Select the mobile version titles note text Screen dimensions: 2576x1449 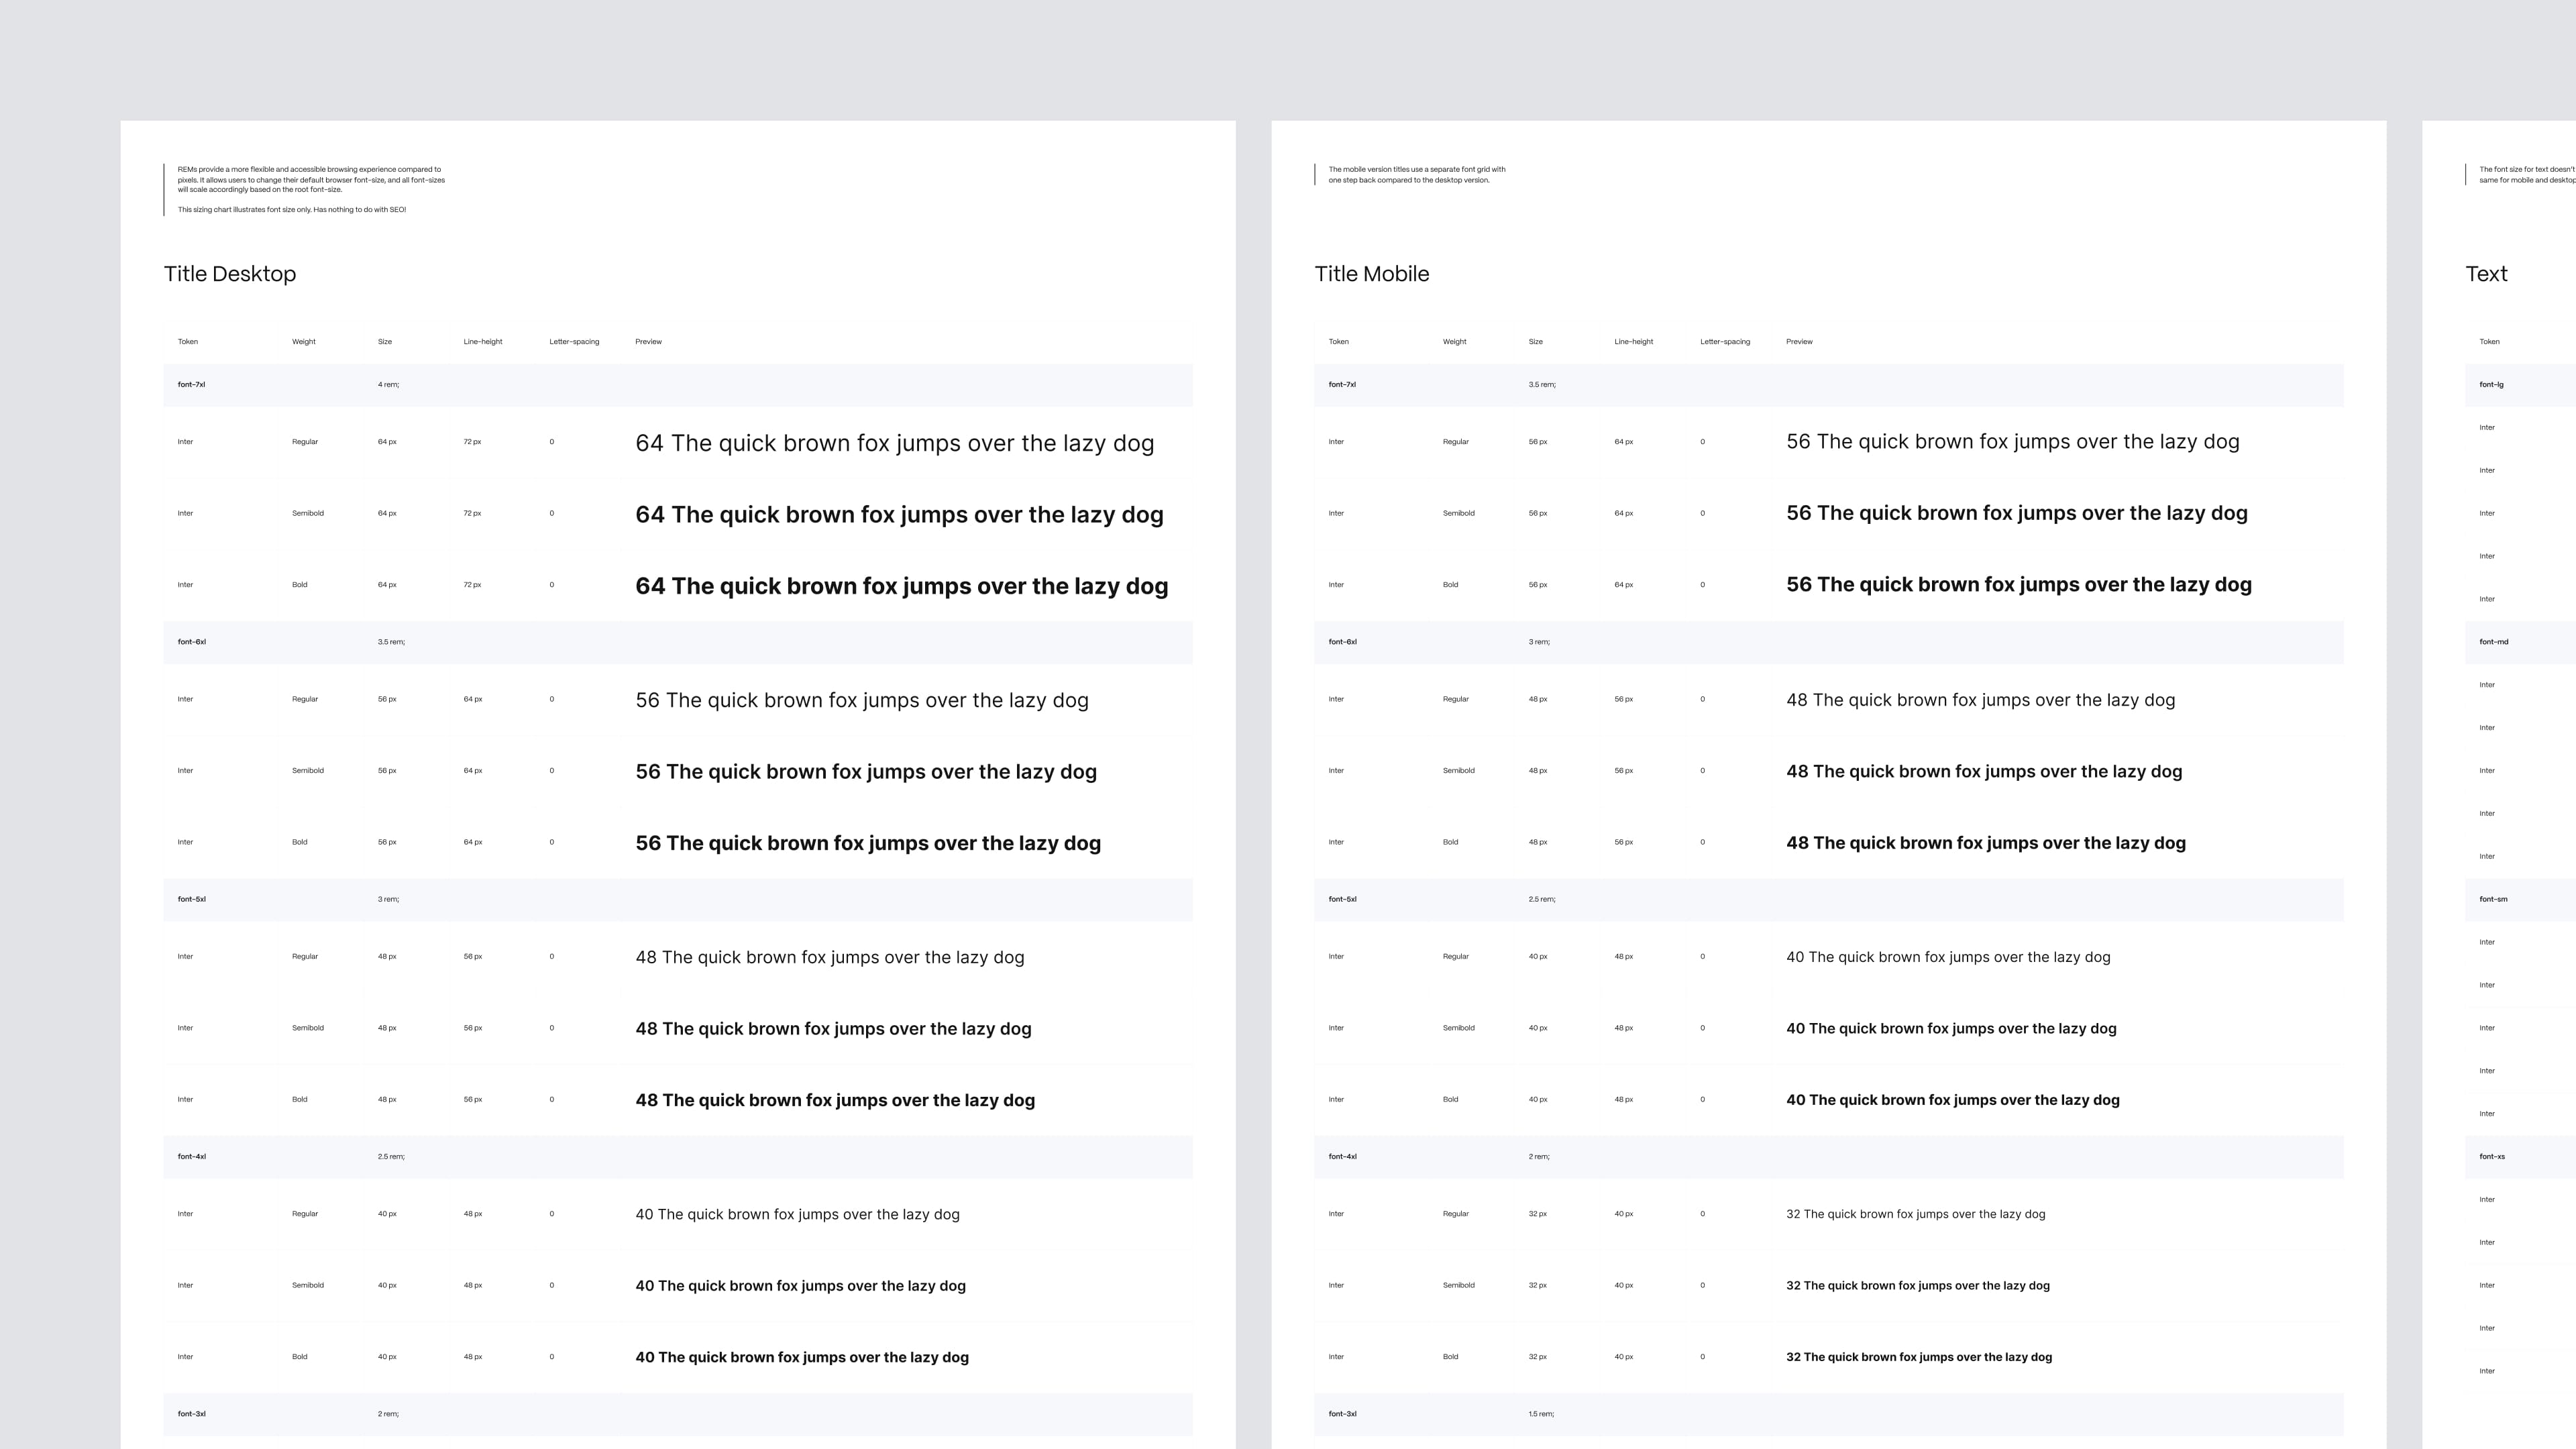1416,175
